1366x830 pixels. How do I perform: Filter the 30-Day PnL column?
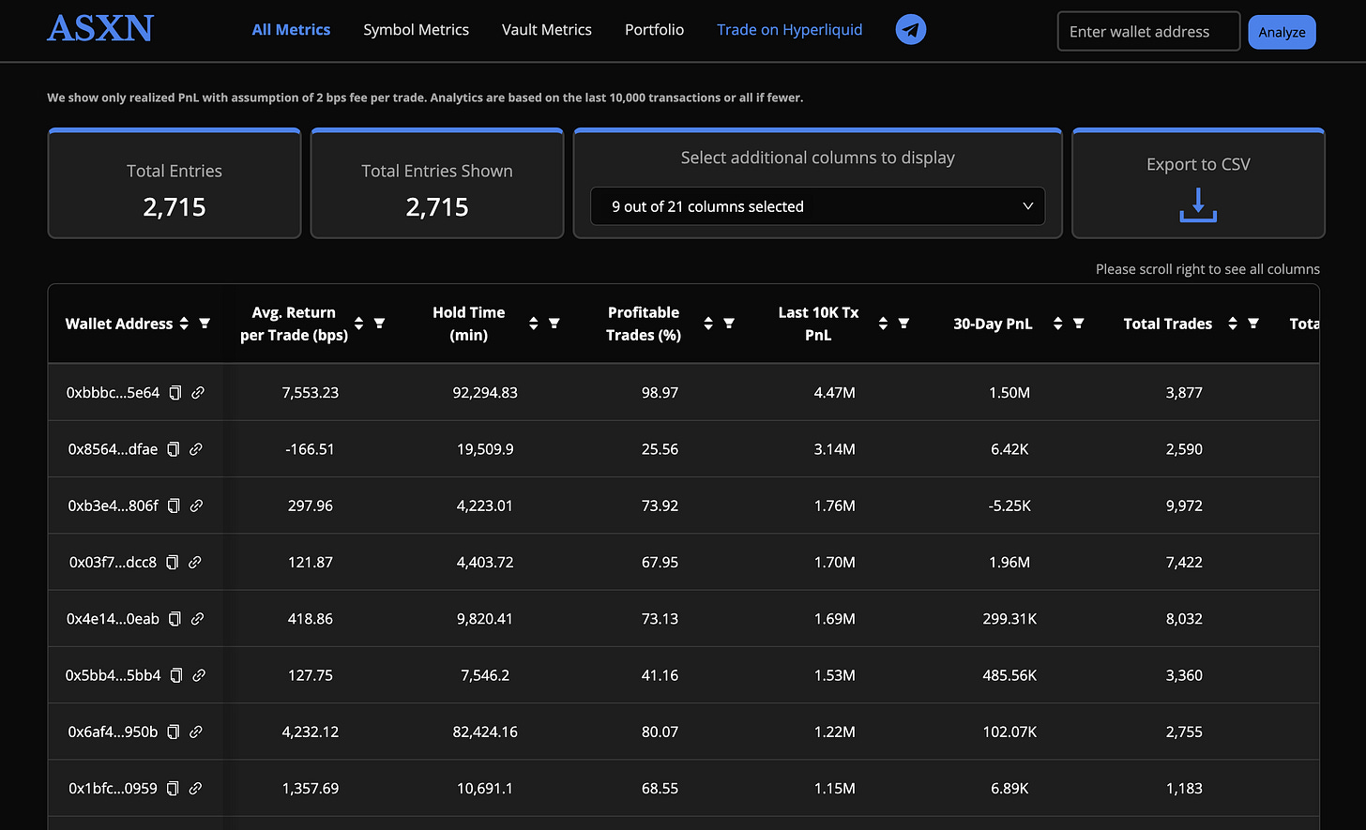pyautogui.click(x=1078, y=324)
